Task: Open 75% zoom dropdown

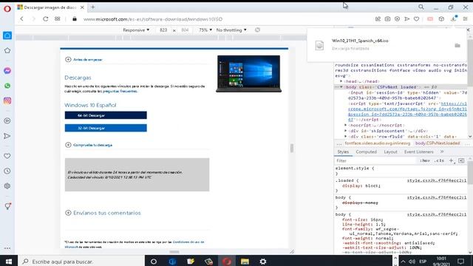Action: (205, 30)
